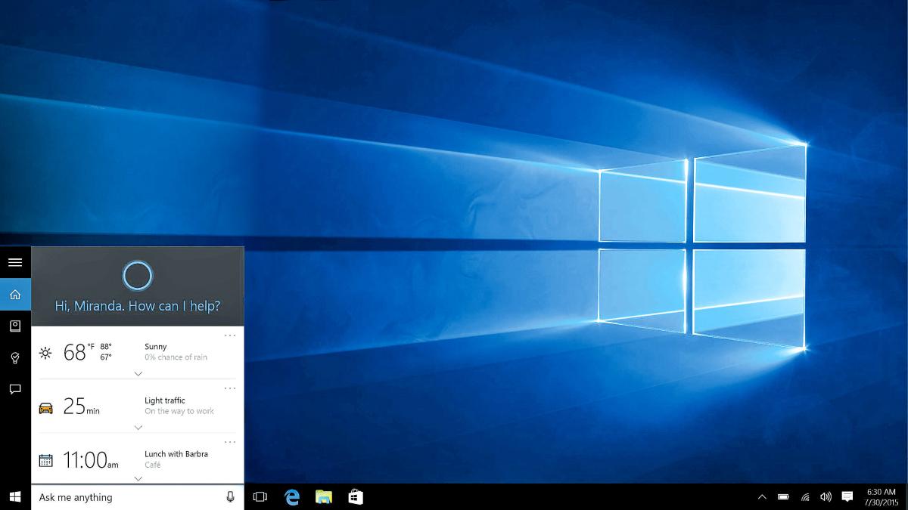Open the Action Center tray icon

848,498
